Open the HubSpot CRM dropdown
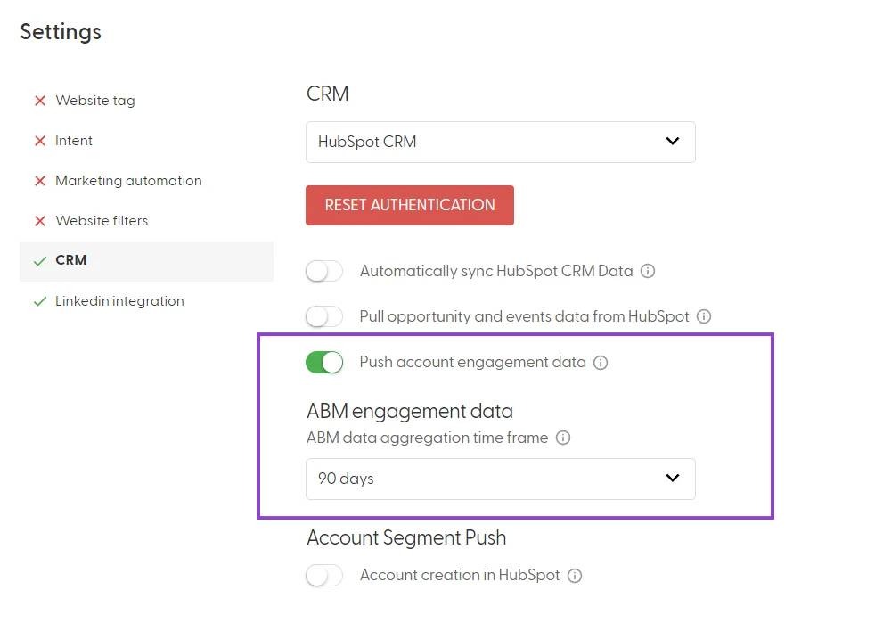This screenshot has width=875, height=639. (501, 143)
